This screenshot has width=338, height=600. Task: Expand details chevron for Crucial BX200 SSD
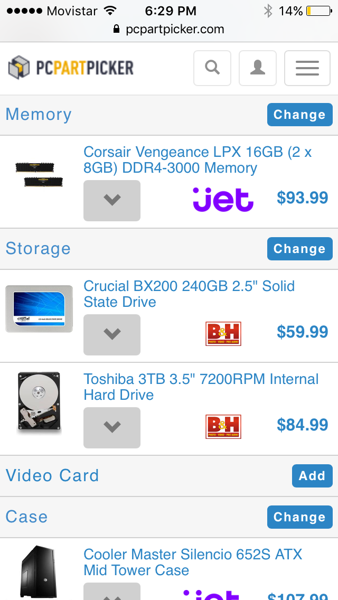[x=112, y=335]
